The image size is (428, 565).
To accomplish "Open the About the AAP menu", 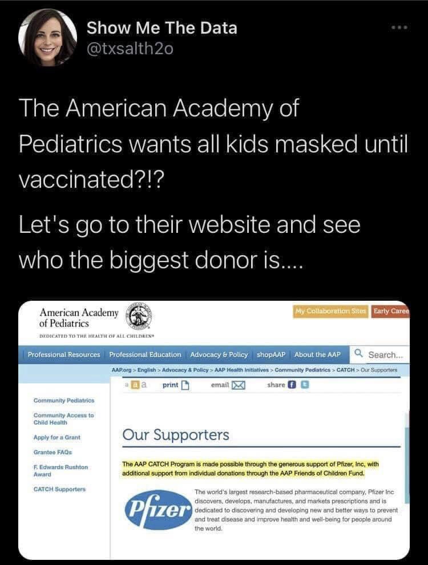I will tap(317, 354).
